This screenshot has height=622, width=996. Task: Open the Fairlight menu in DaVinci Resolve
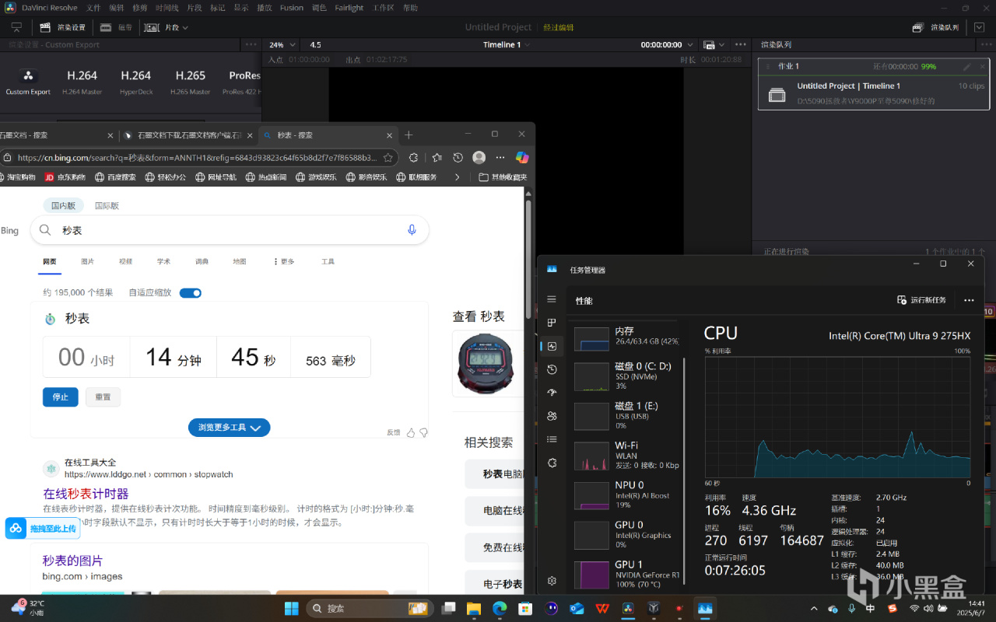point(349,8)
